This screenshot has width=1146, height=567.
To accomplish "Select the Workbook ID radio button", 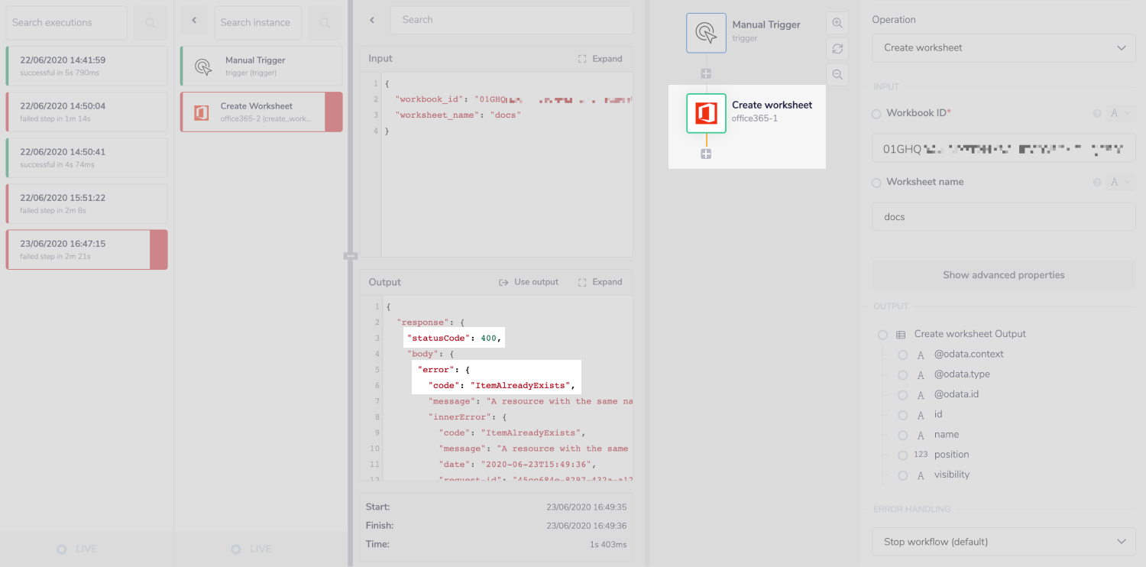I will click(876, 112).
